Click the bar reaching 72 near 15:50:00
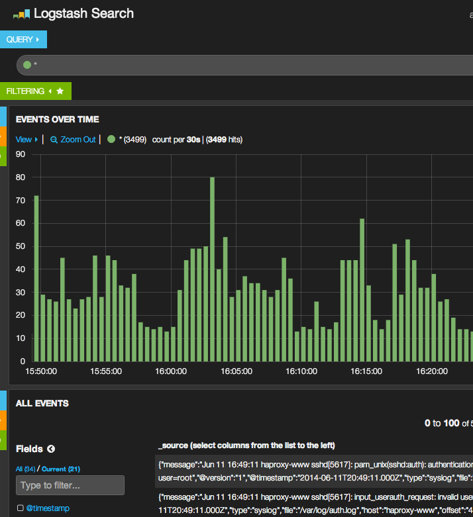 [36, 278]
